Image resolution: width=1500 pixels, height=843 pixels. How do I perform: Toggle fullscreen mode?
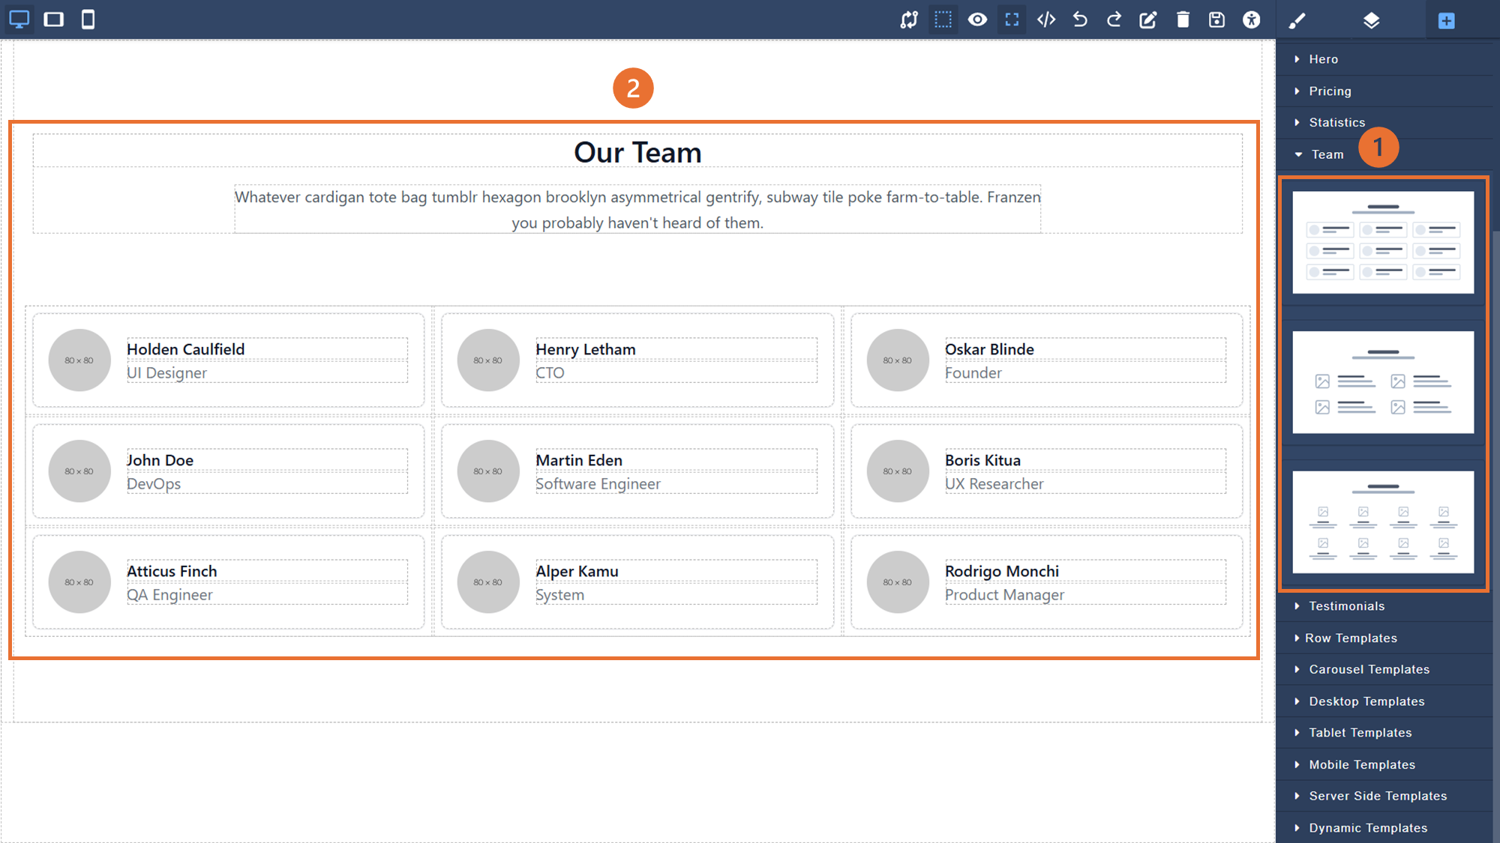[x=1012, y=19]
